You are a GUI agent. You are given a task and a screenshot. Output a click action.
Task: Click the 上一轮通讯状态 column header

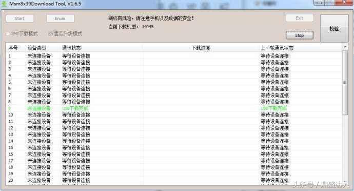point(277,48)
